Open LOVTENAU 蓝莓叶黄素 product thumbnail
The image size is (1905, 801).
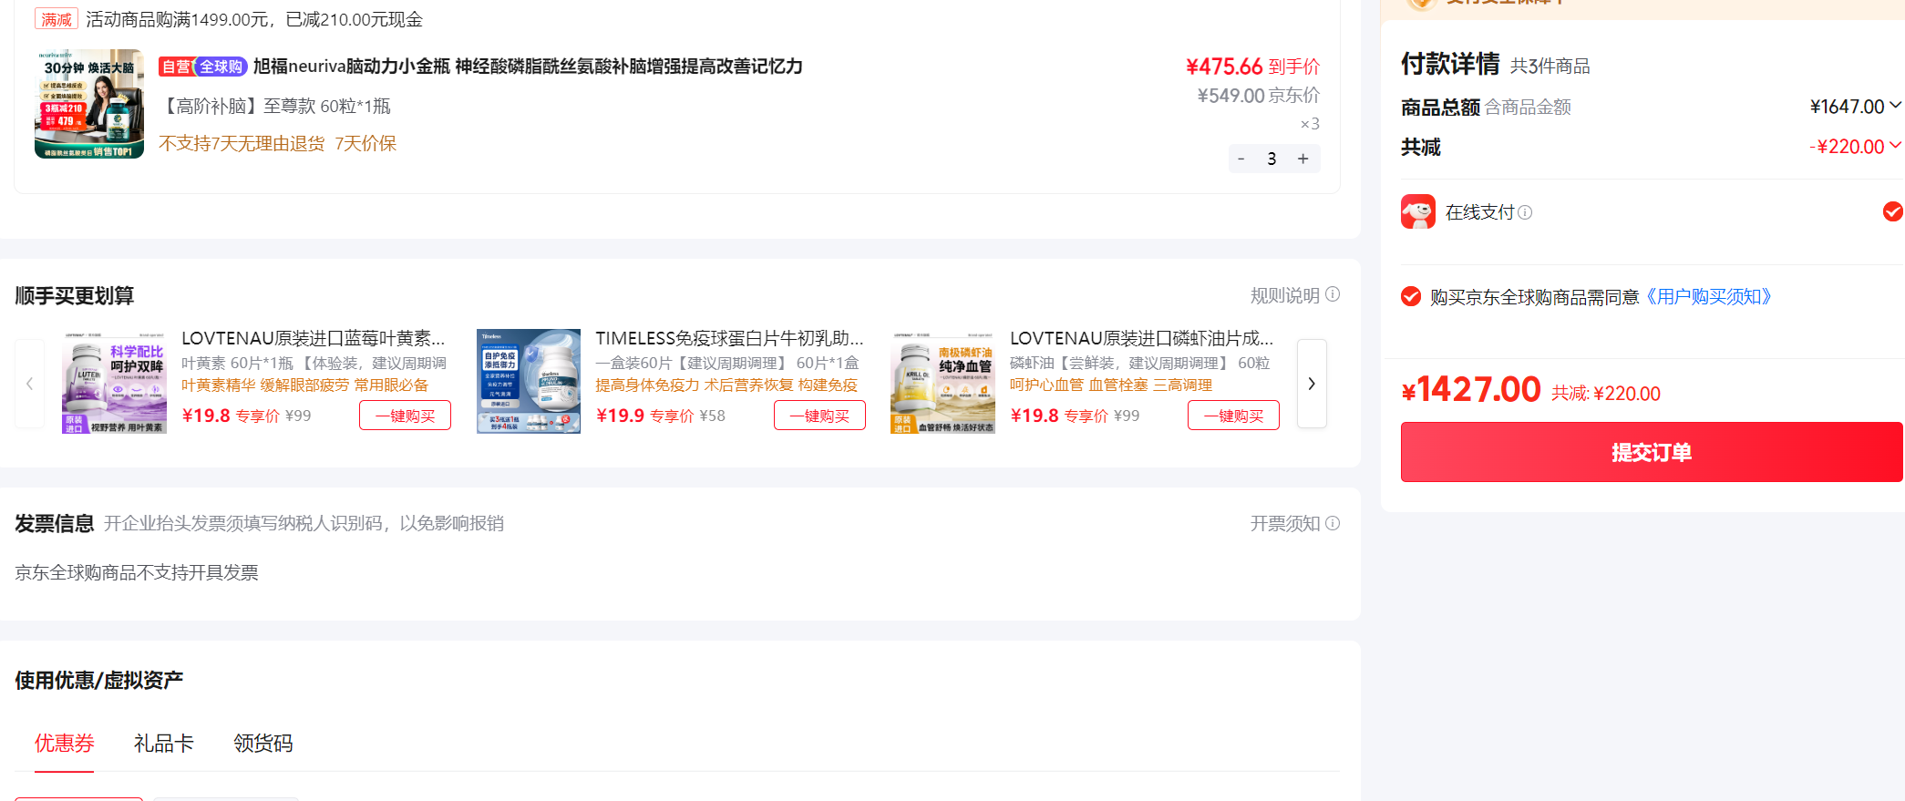point(115,381)
